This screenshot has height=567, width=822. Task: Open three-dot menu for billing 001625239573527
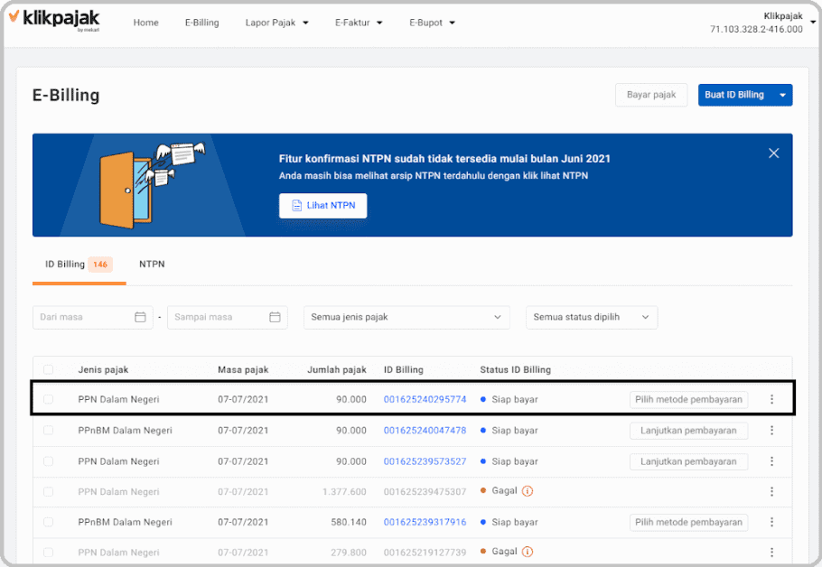tap(771, 461)
